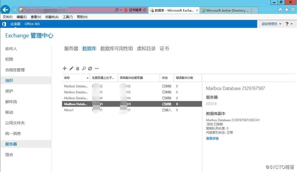Open the more options ellipsis menu
Image resolution: width=297 pixels, height=172 pixels.
(x=97, y=68)
